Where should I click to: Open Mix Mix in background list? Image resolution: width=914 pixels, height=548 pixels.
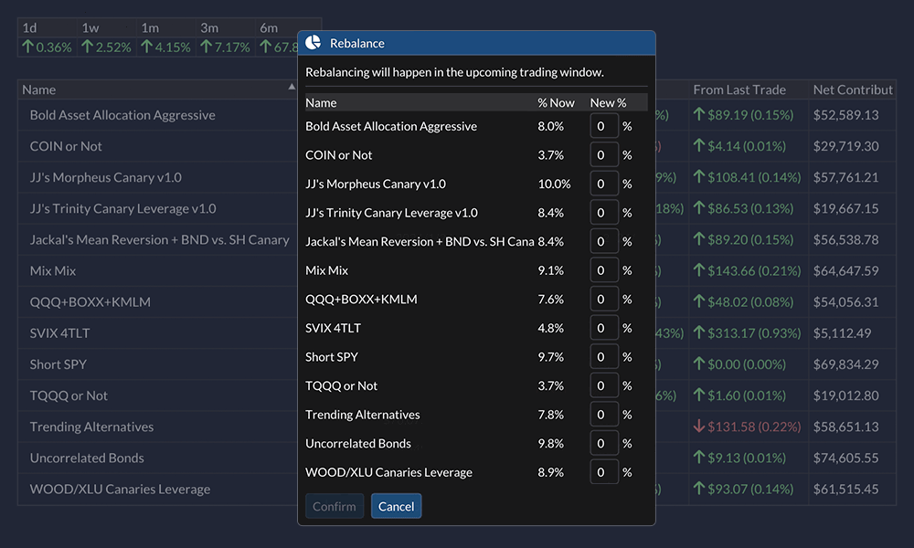tap(53, 270)
